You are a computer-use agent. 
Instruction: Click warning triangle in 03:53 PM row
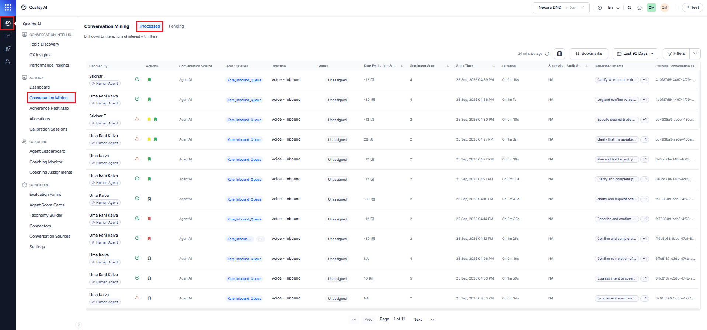tap(137, 298)
